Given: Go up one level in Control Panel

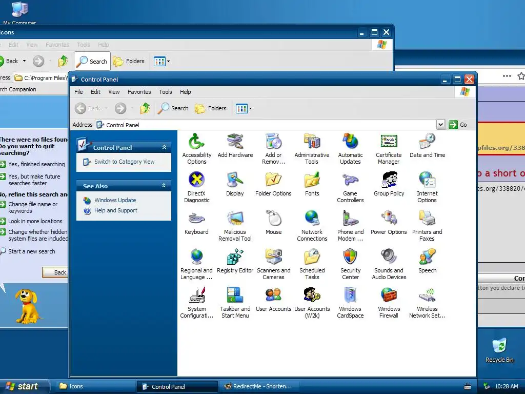Looking at the screenshot, I should click(x=145, y=108).
